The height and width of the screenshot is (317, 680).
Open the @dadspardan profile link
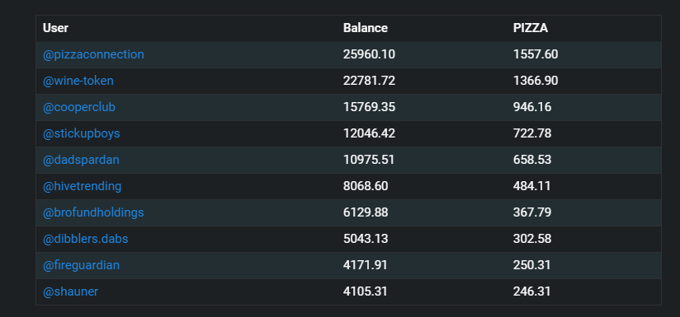tap(81, 160)
